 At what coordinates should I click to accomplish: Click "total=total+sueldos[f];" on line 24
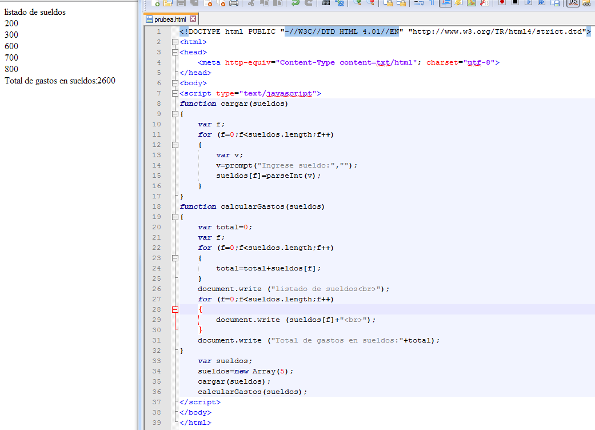[268, 268]
